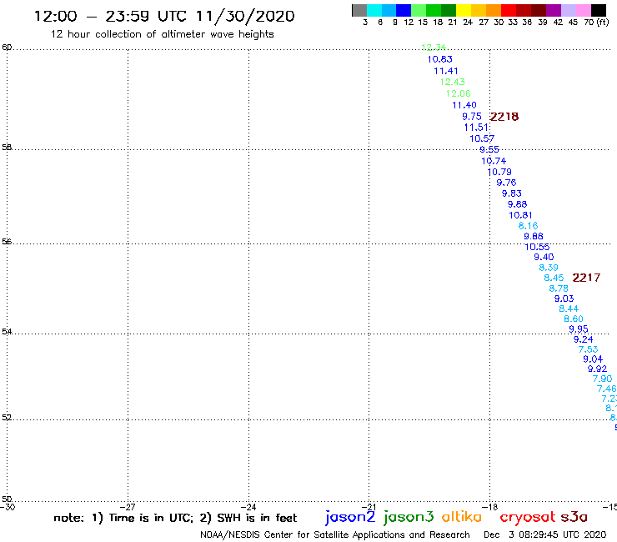Image resolution: width=617 pixels, height=542 pixels.
Task: Click the note 'Time is in UTC; SWH is in feet'
Action: pyautogui.click(x=175, y=518)
